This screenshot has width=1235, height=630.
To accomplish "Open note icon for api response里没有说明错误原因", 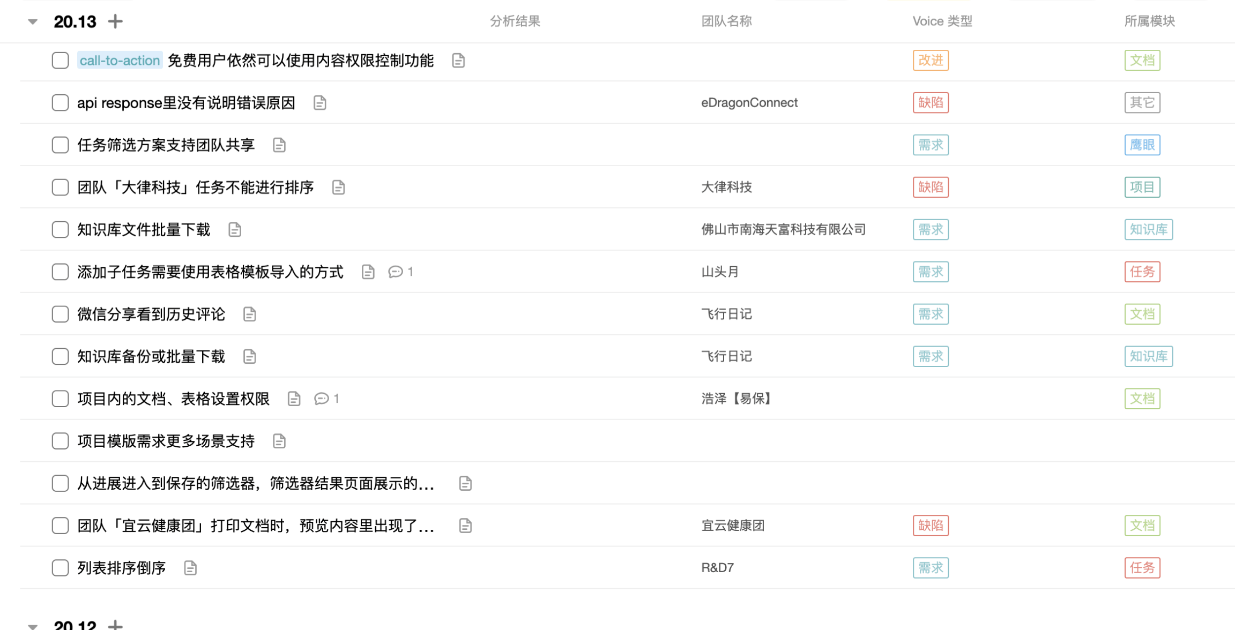I will (320, 103).
